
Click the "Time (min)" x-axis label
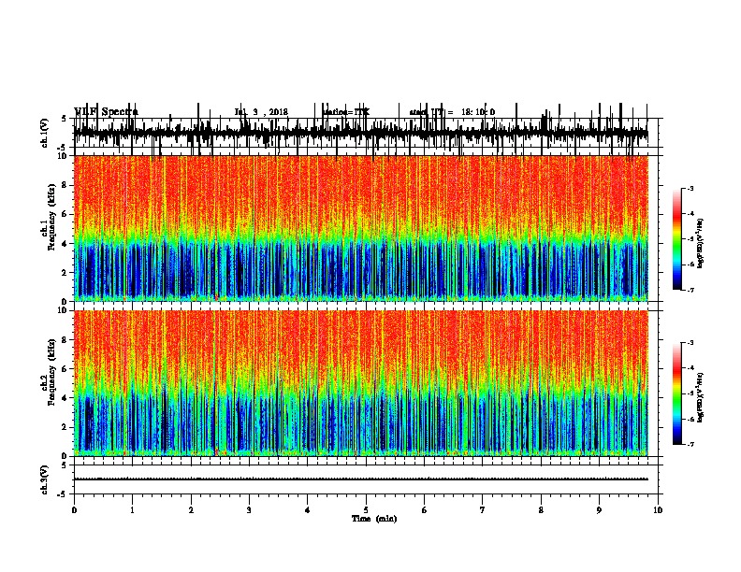pyautogui.click(x=374, y=519)
